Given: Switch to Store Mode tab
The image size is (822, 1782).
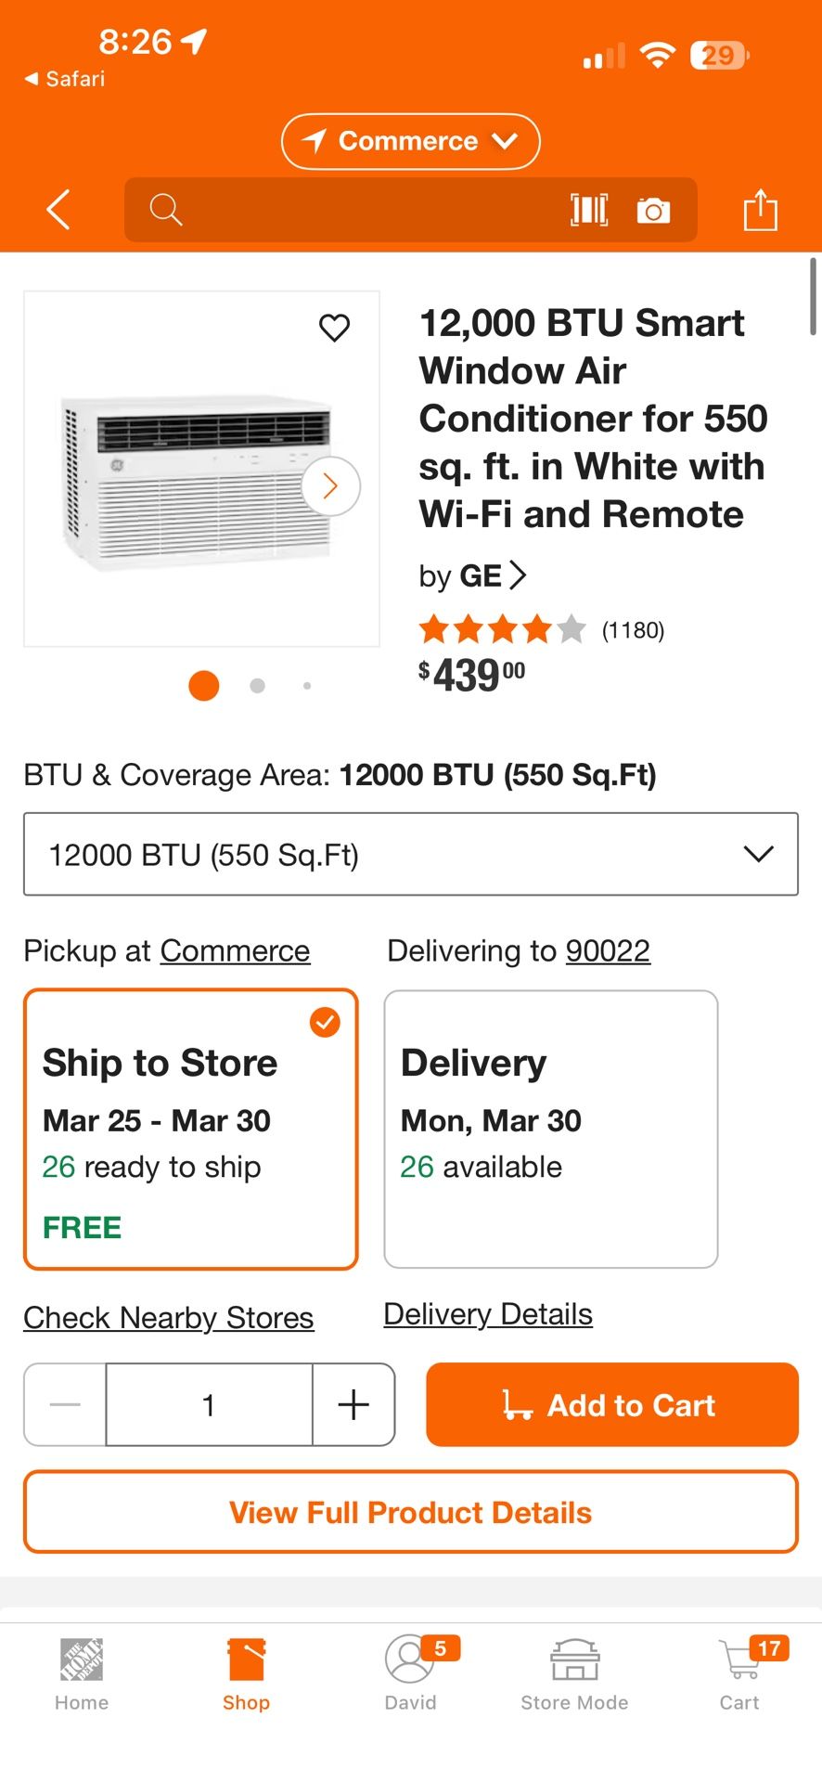Looking at the screenshot, I should pyautogui.click(x=574, y=1674).
